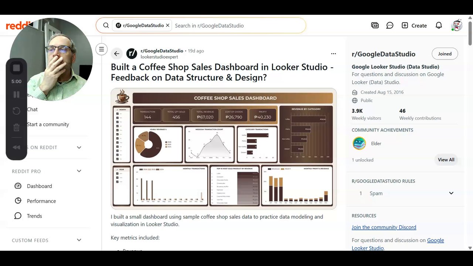Click the globe icon beside Public
The width and height of the screenshot is (473, 266).
tap(355, 100)
